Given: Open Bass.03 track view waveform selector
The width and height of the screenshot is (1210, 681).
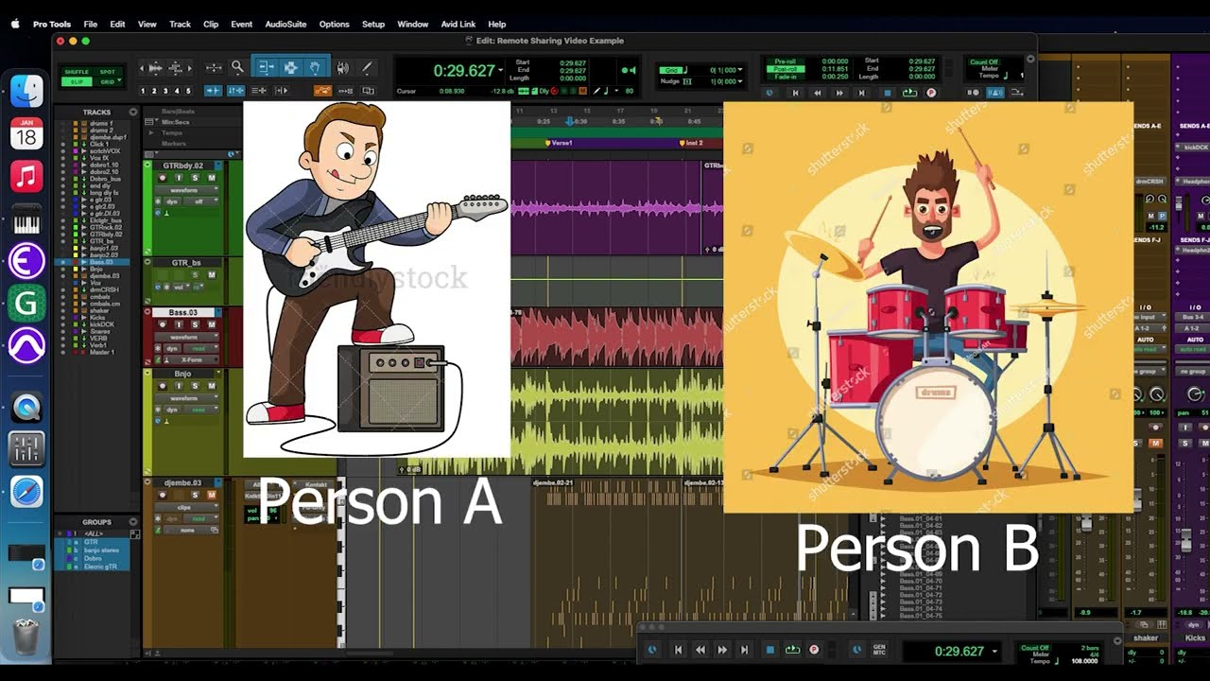Looking at the screenshot, I should tap(187, 337).
